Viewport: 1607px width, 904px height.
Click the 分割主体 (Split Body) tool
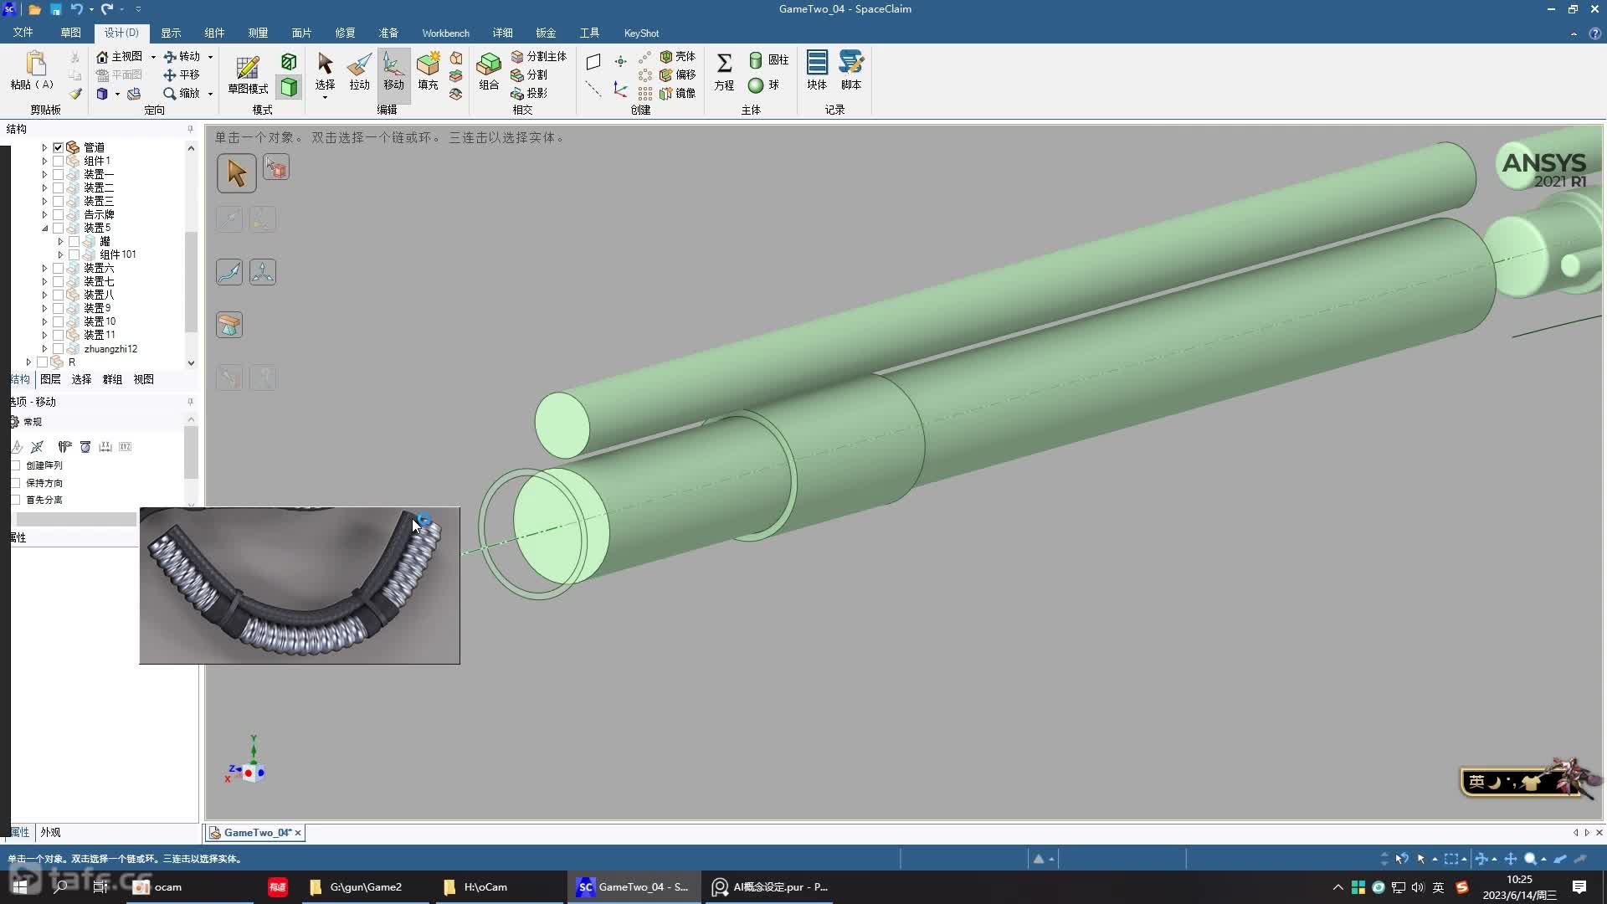click(539, 56)
